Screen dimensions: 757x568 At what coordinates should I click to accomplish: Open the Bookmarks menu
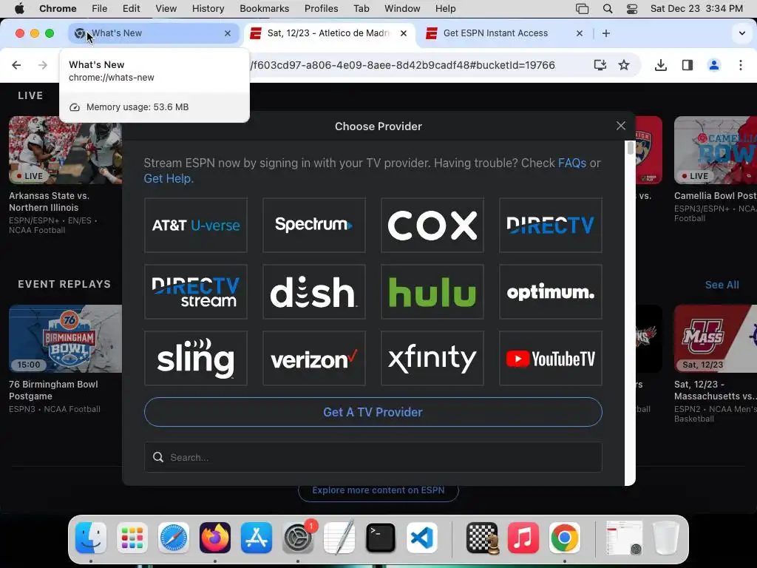tap(264, 9)
